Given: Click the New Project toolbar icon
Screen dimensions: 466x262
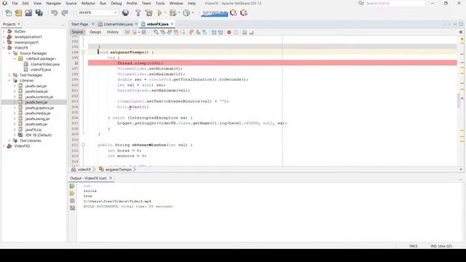Looking at the screenshot, I should [18, 13].
